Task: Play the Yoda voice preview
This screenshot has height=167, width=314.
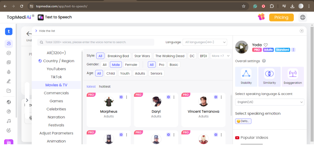Action: click(x=242, y=47)
